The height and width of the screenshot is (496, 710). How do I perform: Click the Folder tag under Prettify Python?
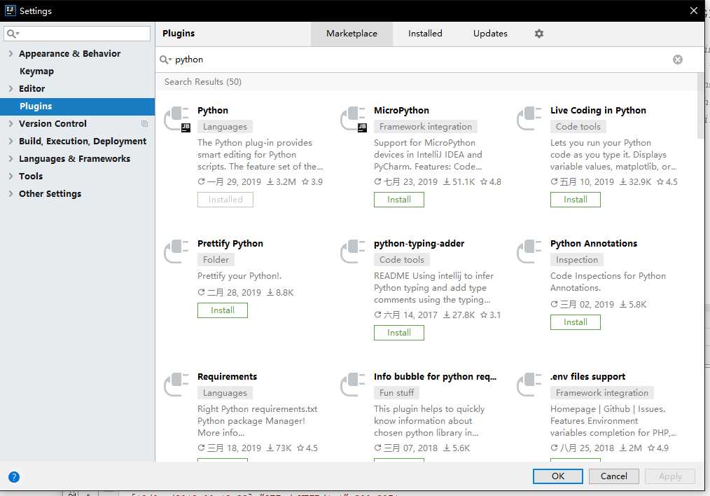click(216, 260)
